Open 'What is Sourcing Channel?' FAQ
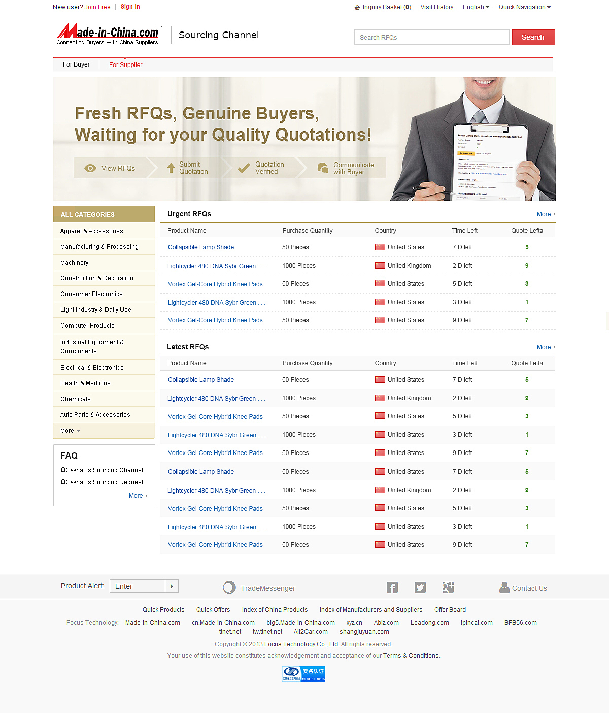609x713 pixels. pos(108,470)
